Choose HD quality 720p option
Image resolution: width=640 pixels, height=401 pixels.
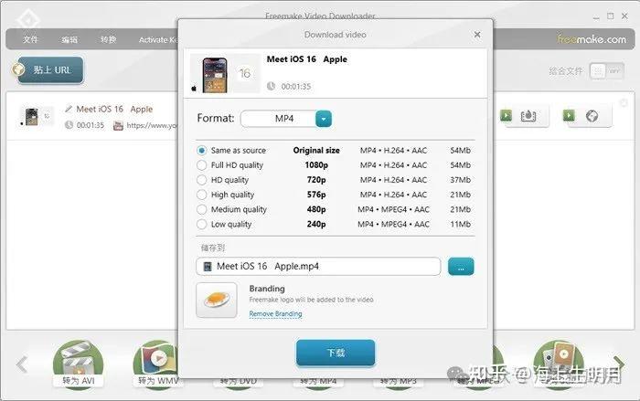pyautogui.click(x=202, y=180)
